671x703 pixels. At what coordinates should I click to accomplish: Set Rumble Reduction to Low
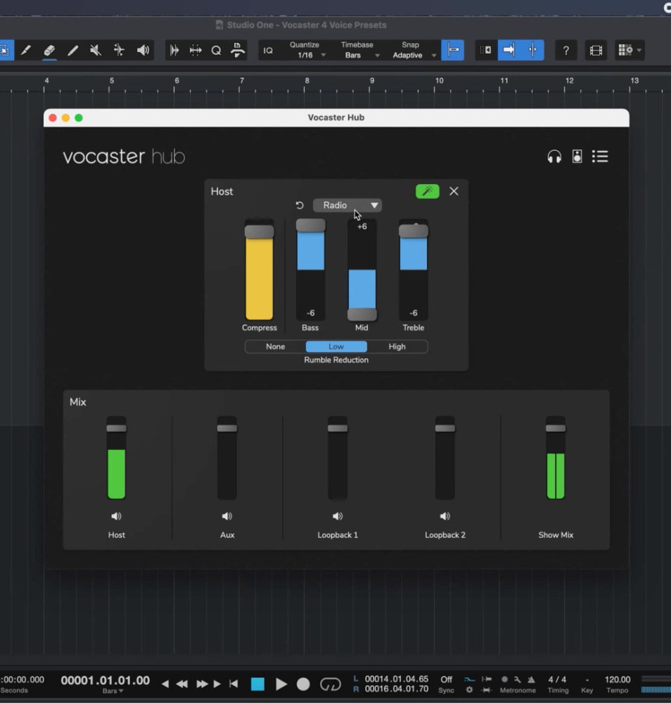click(x=336, y=347)
